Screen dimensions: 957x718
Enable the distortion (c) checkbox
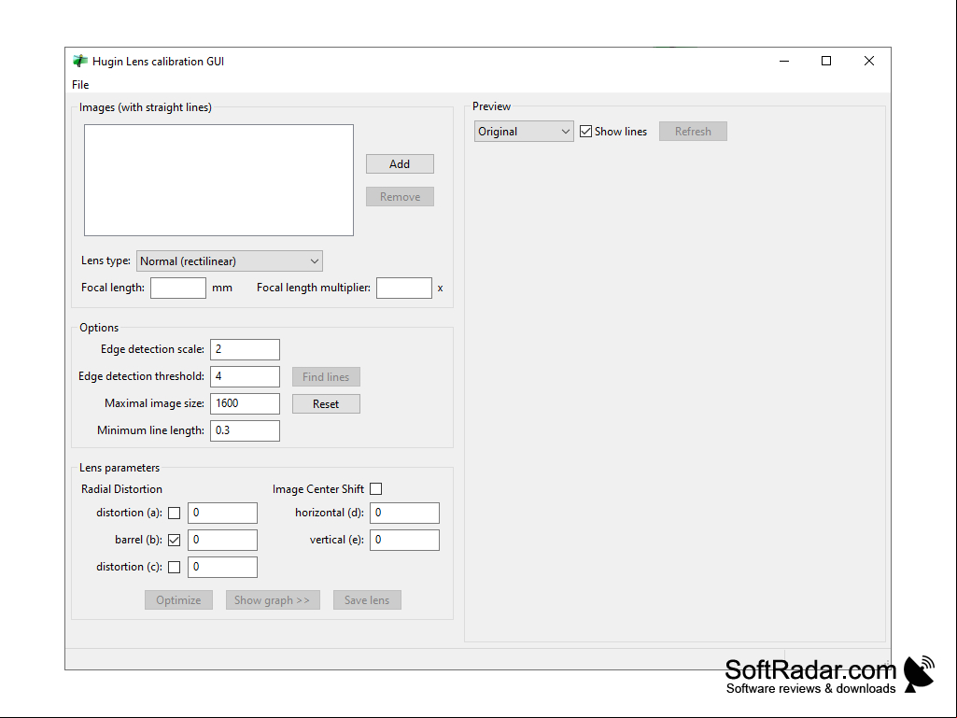pyautogui.click(x=175, y=567)
